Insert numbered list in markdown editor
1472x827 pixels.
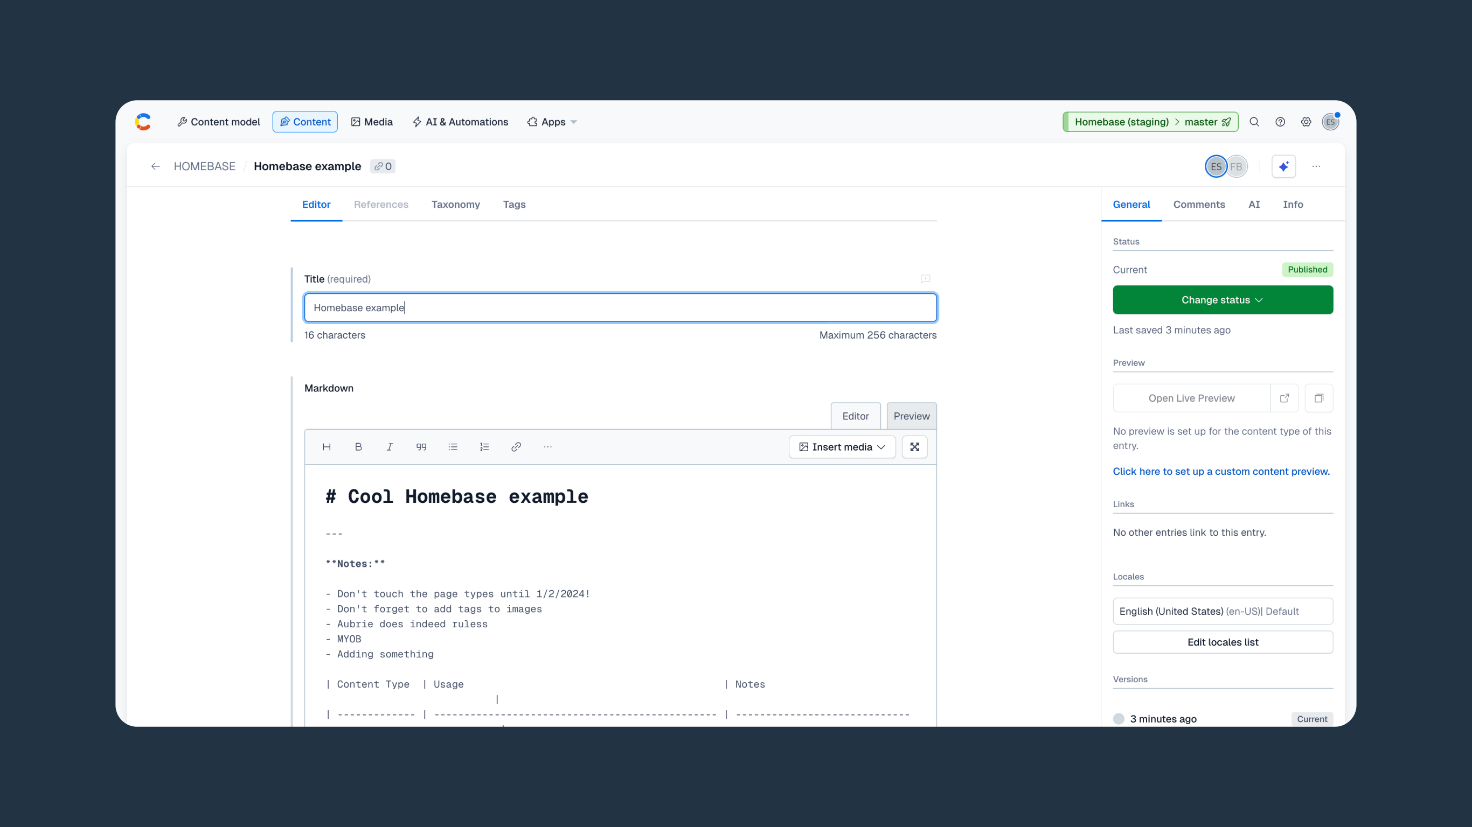[484, 447]
